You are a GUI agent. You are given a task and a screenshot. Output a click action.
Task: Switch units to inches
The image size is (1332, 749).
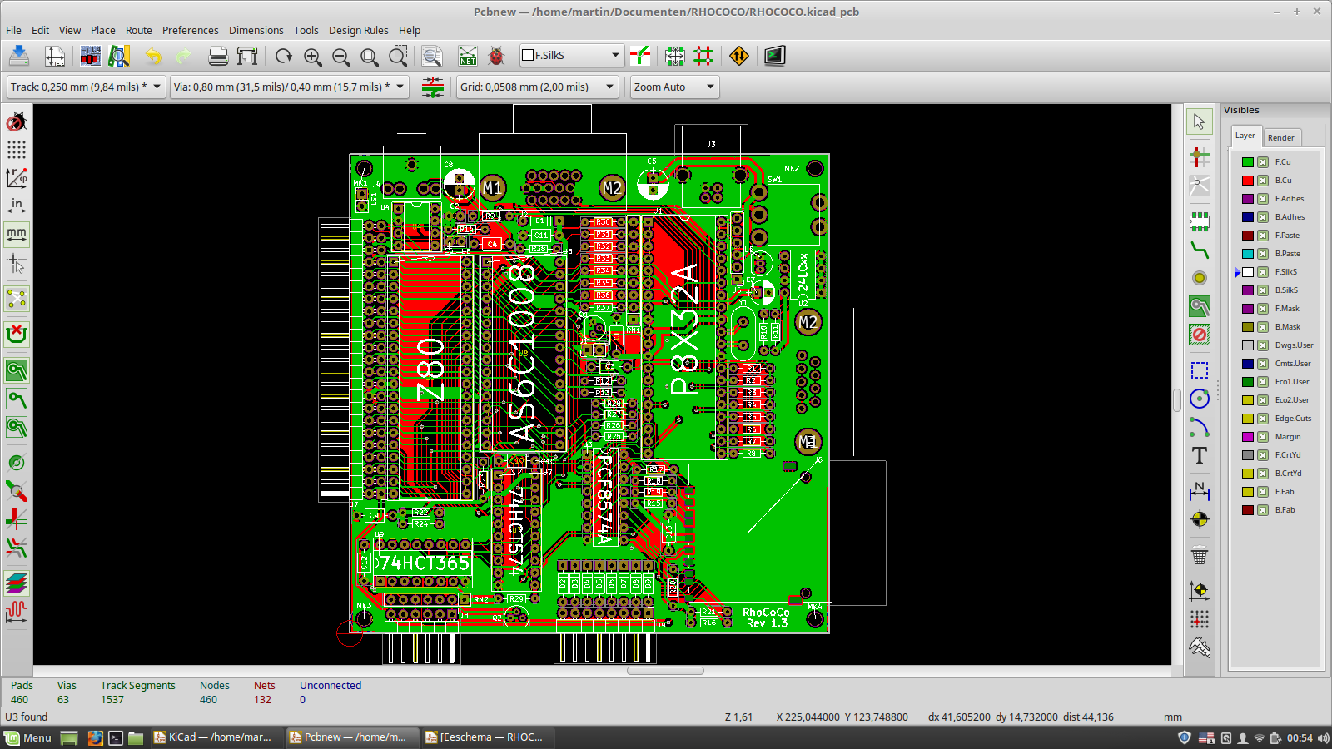click(x=17, y=206)
